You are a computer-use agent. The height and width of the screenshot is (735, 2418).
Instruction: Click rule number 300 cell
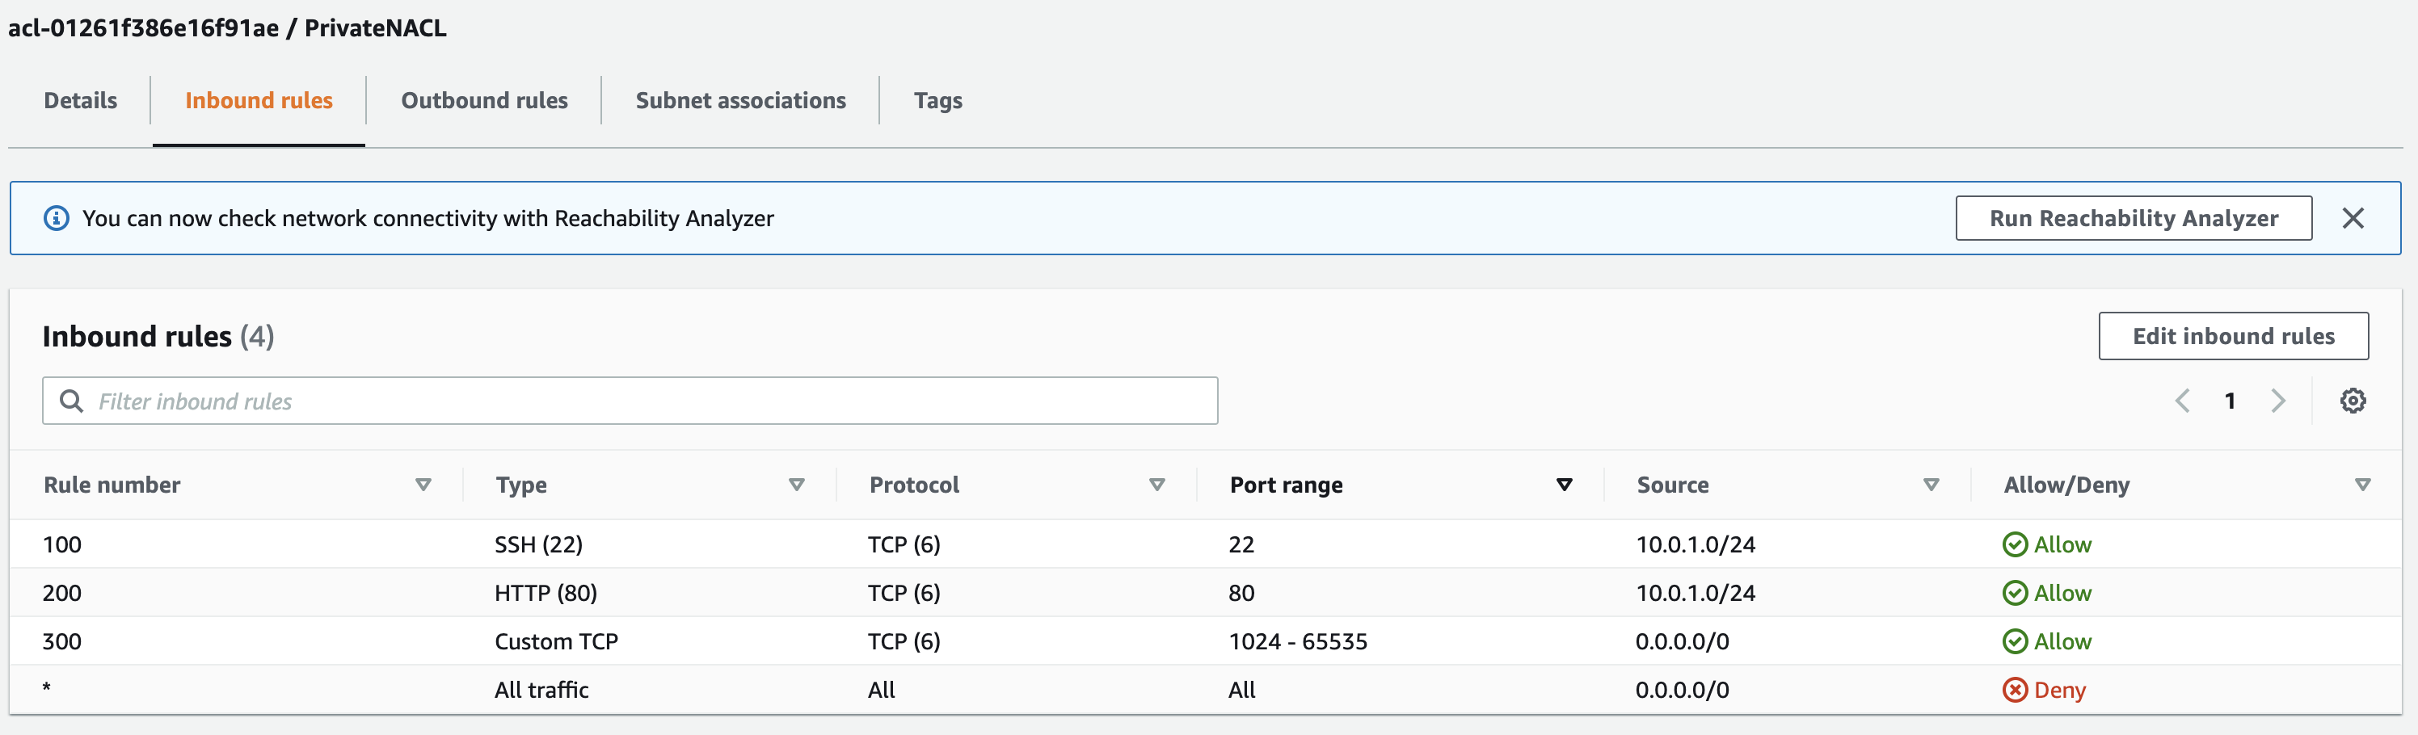click(x=62, y=641)
